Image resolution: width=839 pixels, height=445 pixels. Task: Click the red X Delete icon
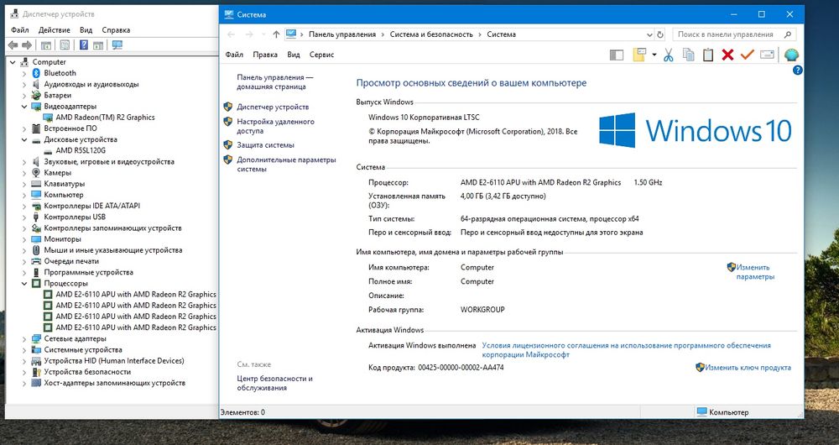point(727,55)
